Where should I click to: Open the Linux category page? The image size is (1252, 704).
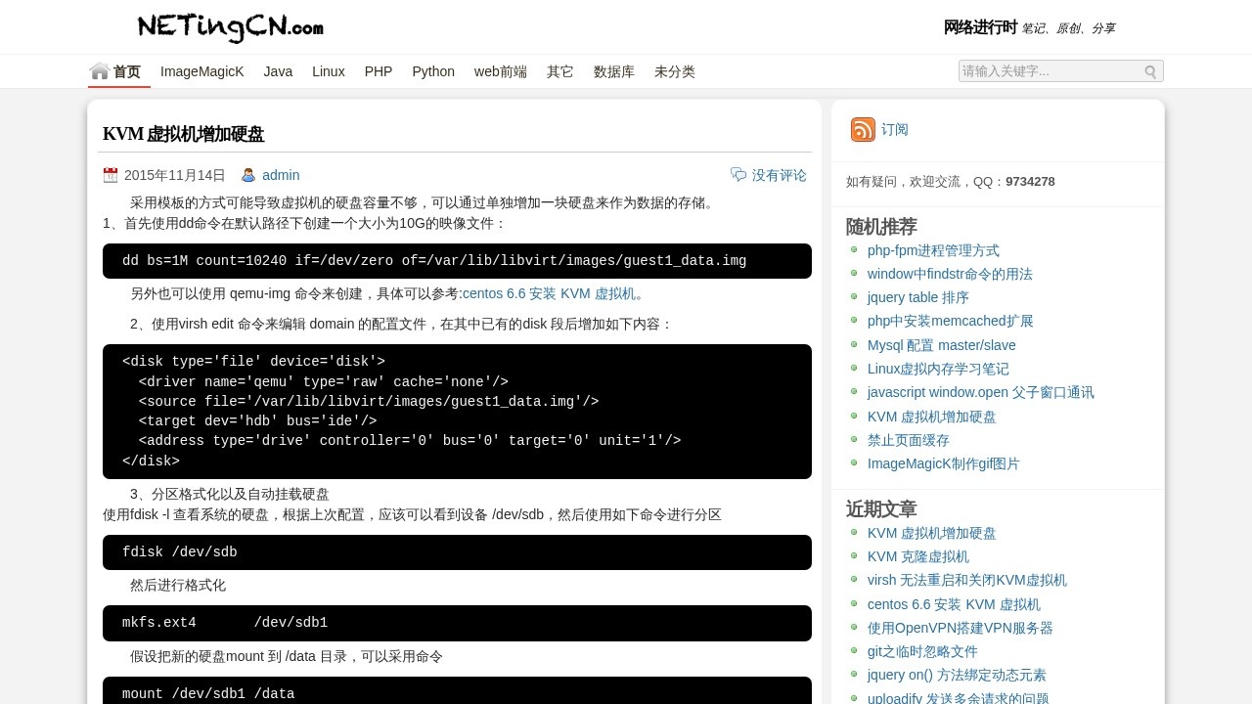[328, 70]
